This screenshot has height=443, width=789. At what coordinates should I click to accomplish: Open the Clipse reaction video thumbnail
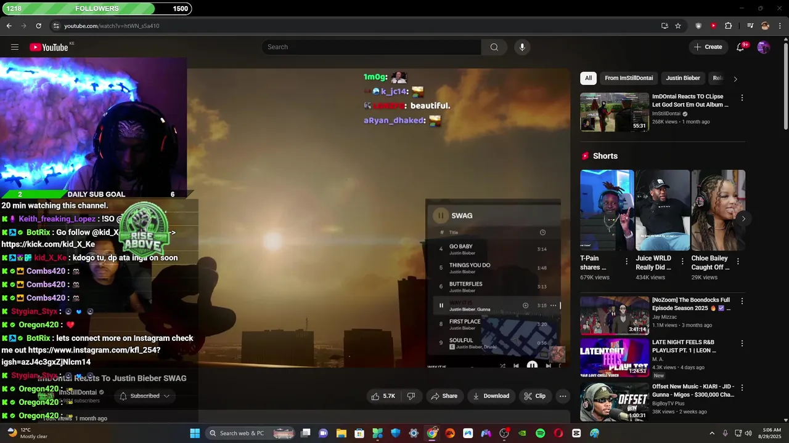pyautogui.click(x=615, y=112)
